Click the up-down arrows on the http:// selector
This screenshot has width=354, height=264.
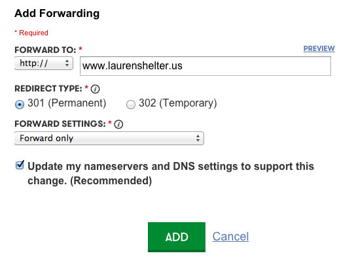[67, 63]
